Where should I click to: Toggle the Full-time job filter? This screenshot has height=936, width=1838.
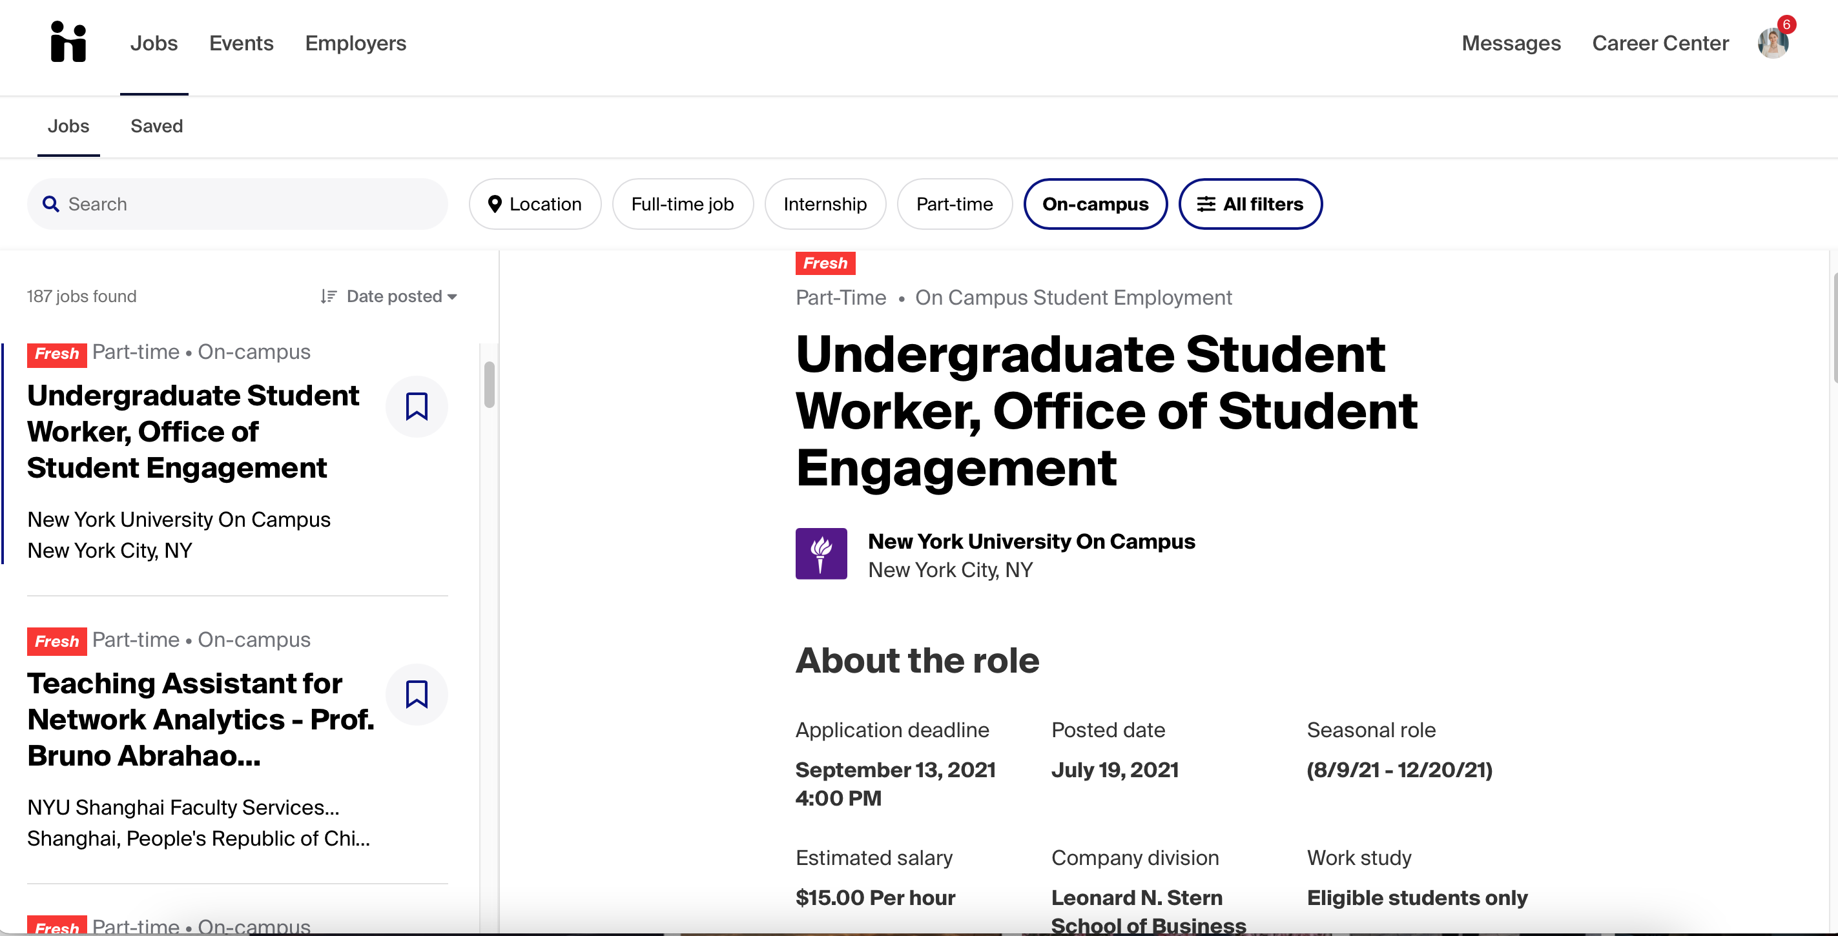682,204
